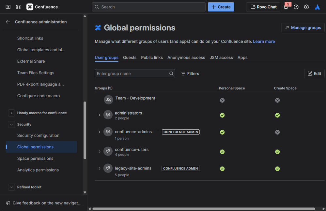Screen dimensions: 326x211
Task: Open the app switcher grid icon
Action: pyautogui.click(x=18, y=7)
